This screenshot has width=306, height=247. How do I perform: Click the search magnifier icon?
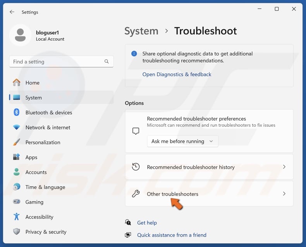(107, 61)
